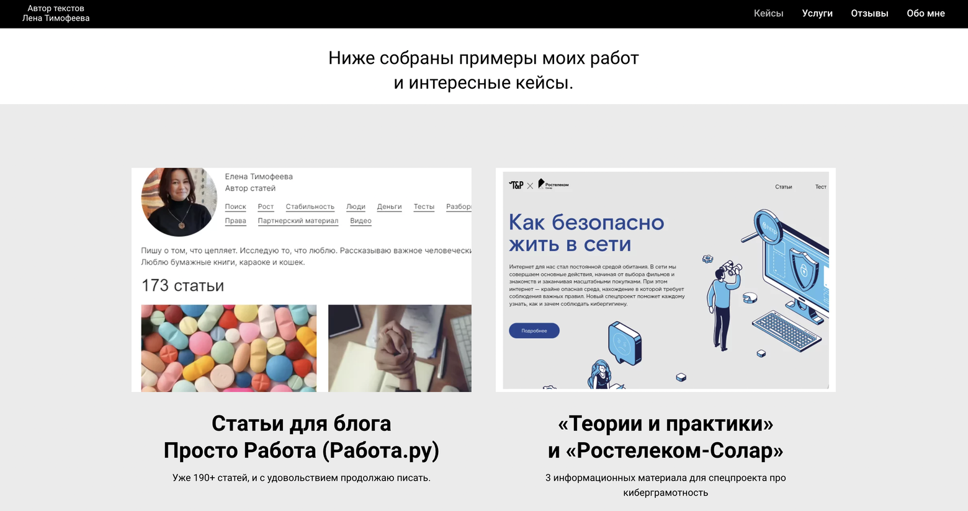Click the author avatar photo
This screenshot has width=968, height=511.
179,202
